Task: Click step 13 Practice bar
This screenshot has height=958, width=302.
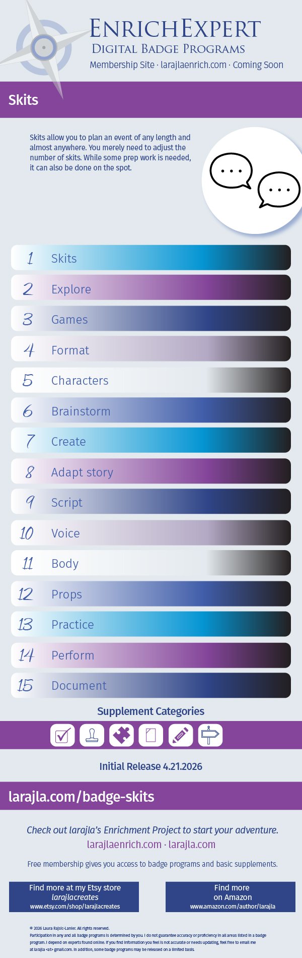Action: click(151, 624)
